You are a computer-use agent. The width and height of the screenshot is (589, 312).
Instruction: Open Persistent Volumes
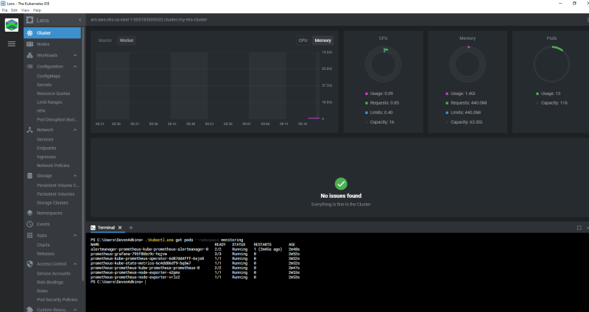click(x=56, y=194)
